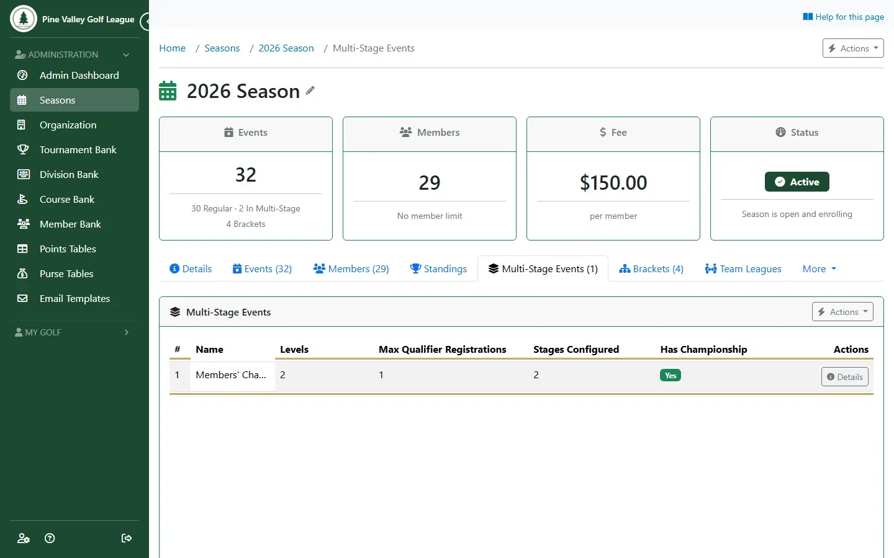894x558 pixels.
Task: Click the user settings icon in the sidebar footer
Action: pyautogui.click(x=24, y=538)
